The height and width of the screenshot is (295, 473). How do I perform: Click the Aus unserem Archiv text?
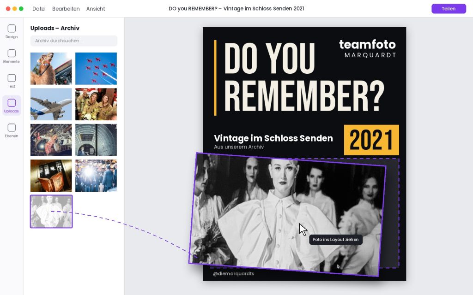[239, 147]
